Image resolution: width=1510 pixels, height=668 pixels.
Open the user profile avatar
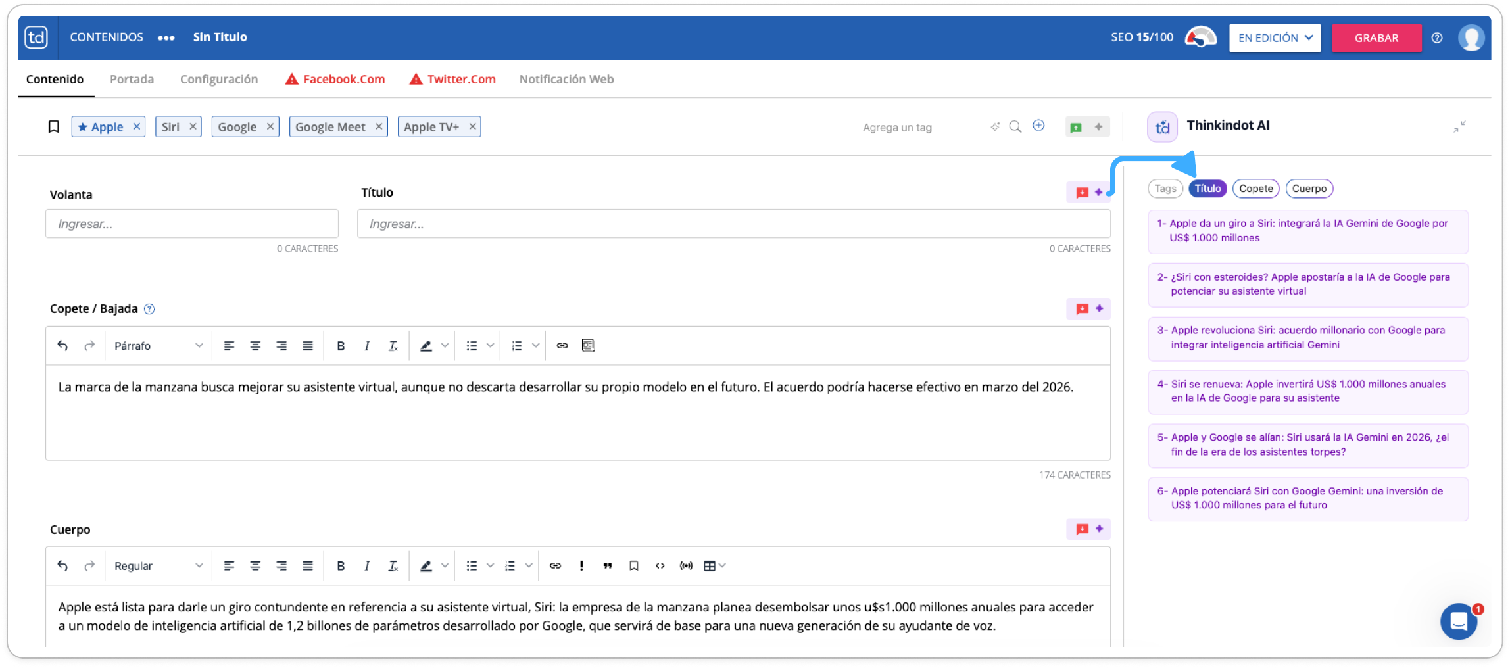(1471, 37)
